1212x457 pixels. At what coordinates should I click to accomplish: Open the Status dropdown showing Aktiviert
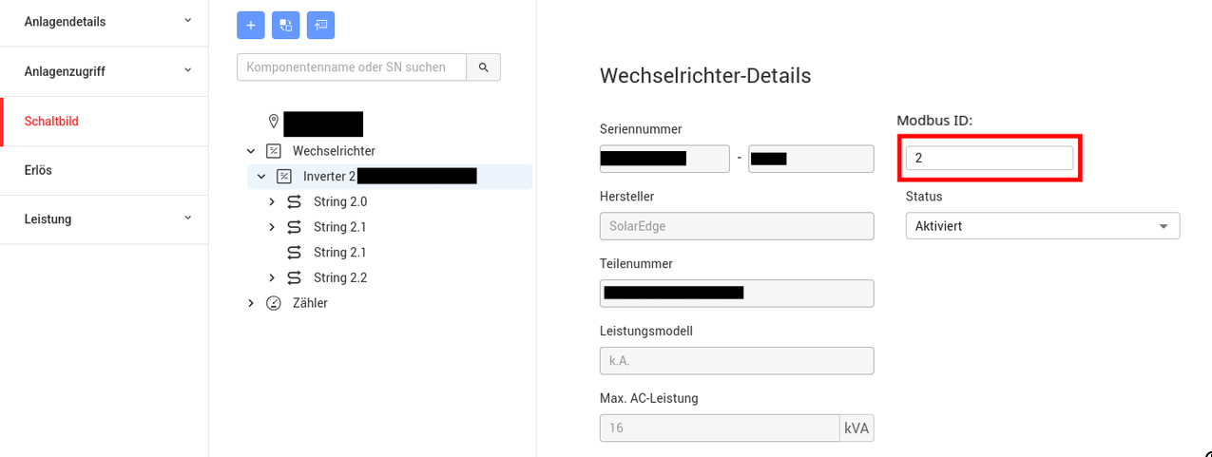(1043, 226)
